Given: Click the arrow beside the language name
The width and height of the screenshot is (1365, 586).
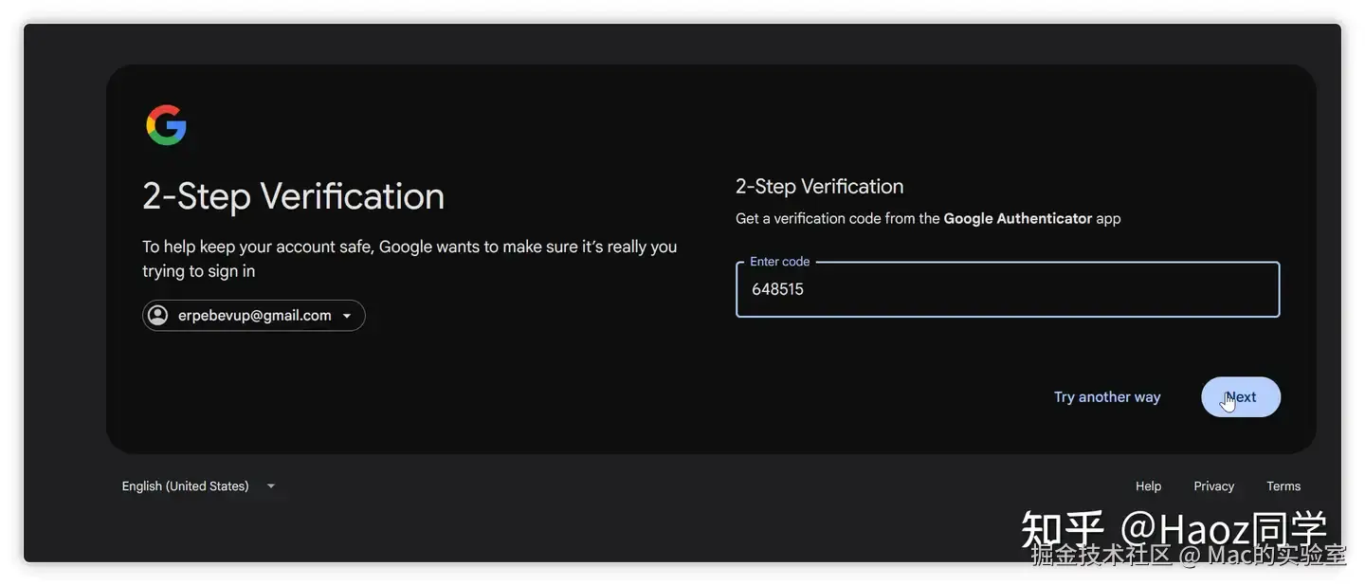Looking at the screenshot, I should tap(271, 486).
